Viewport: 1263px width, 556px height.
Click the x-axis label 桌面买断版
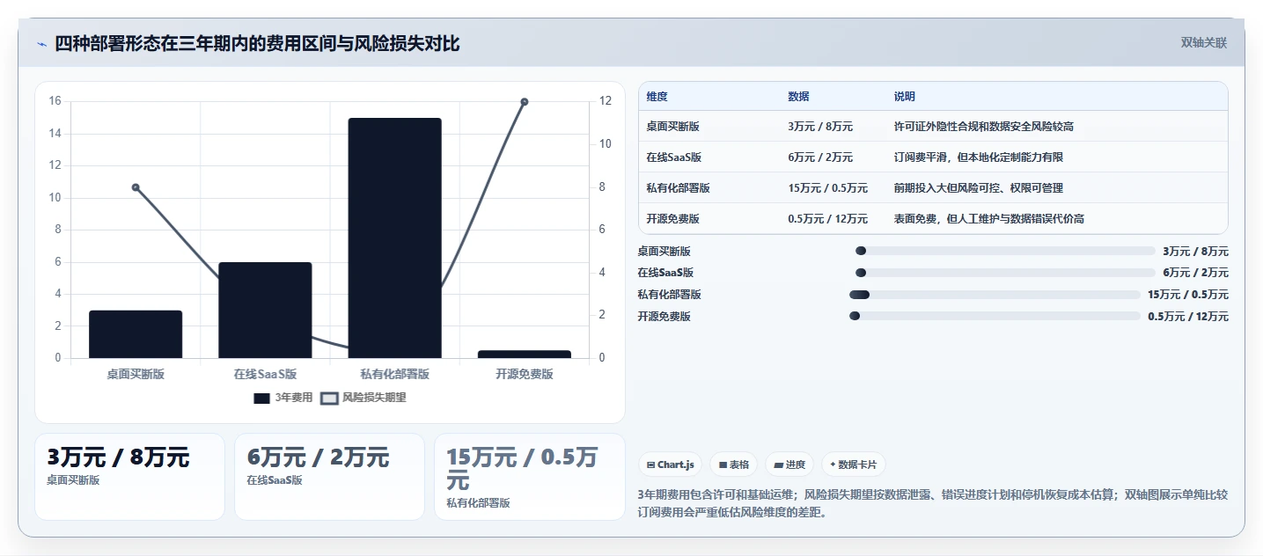pyautogui.click(x=136, y=374)
